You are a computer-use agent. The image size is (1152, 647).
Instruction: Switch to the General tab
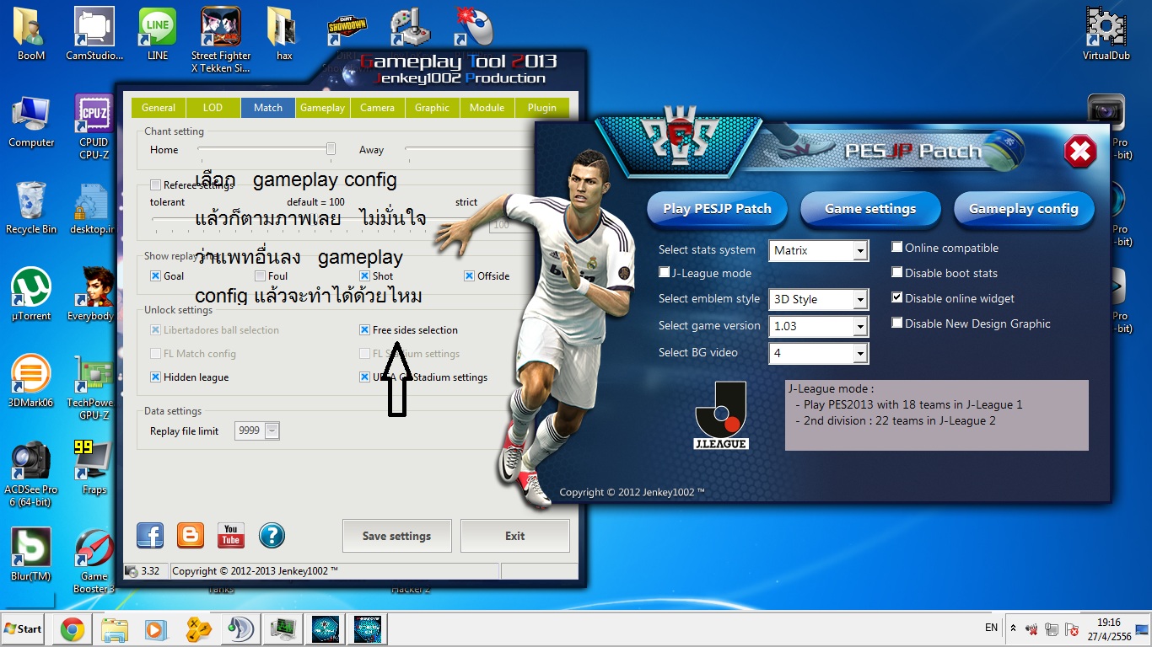click(159, 108)
